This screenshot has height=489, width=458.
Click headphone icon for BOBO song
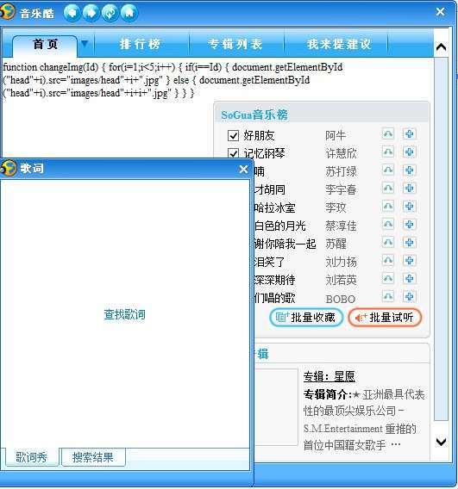click(388, 296)
